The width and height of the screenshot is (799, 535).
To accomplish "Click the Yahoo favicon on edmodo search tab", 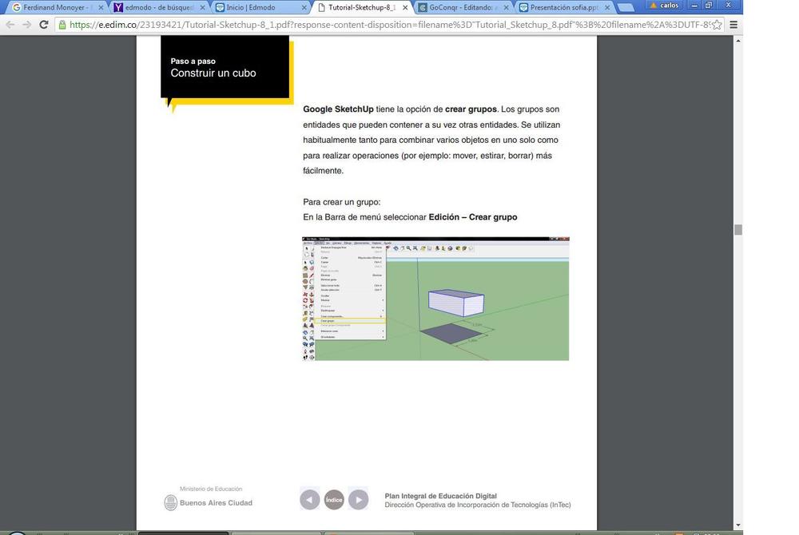I will click(x=118, y=8).
